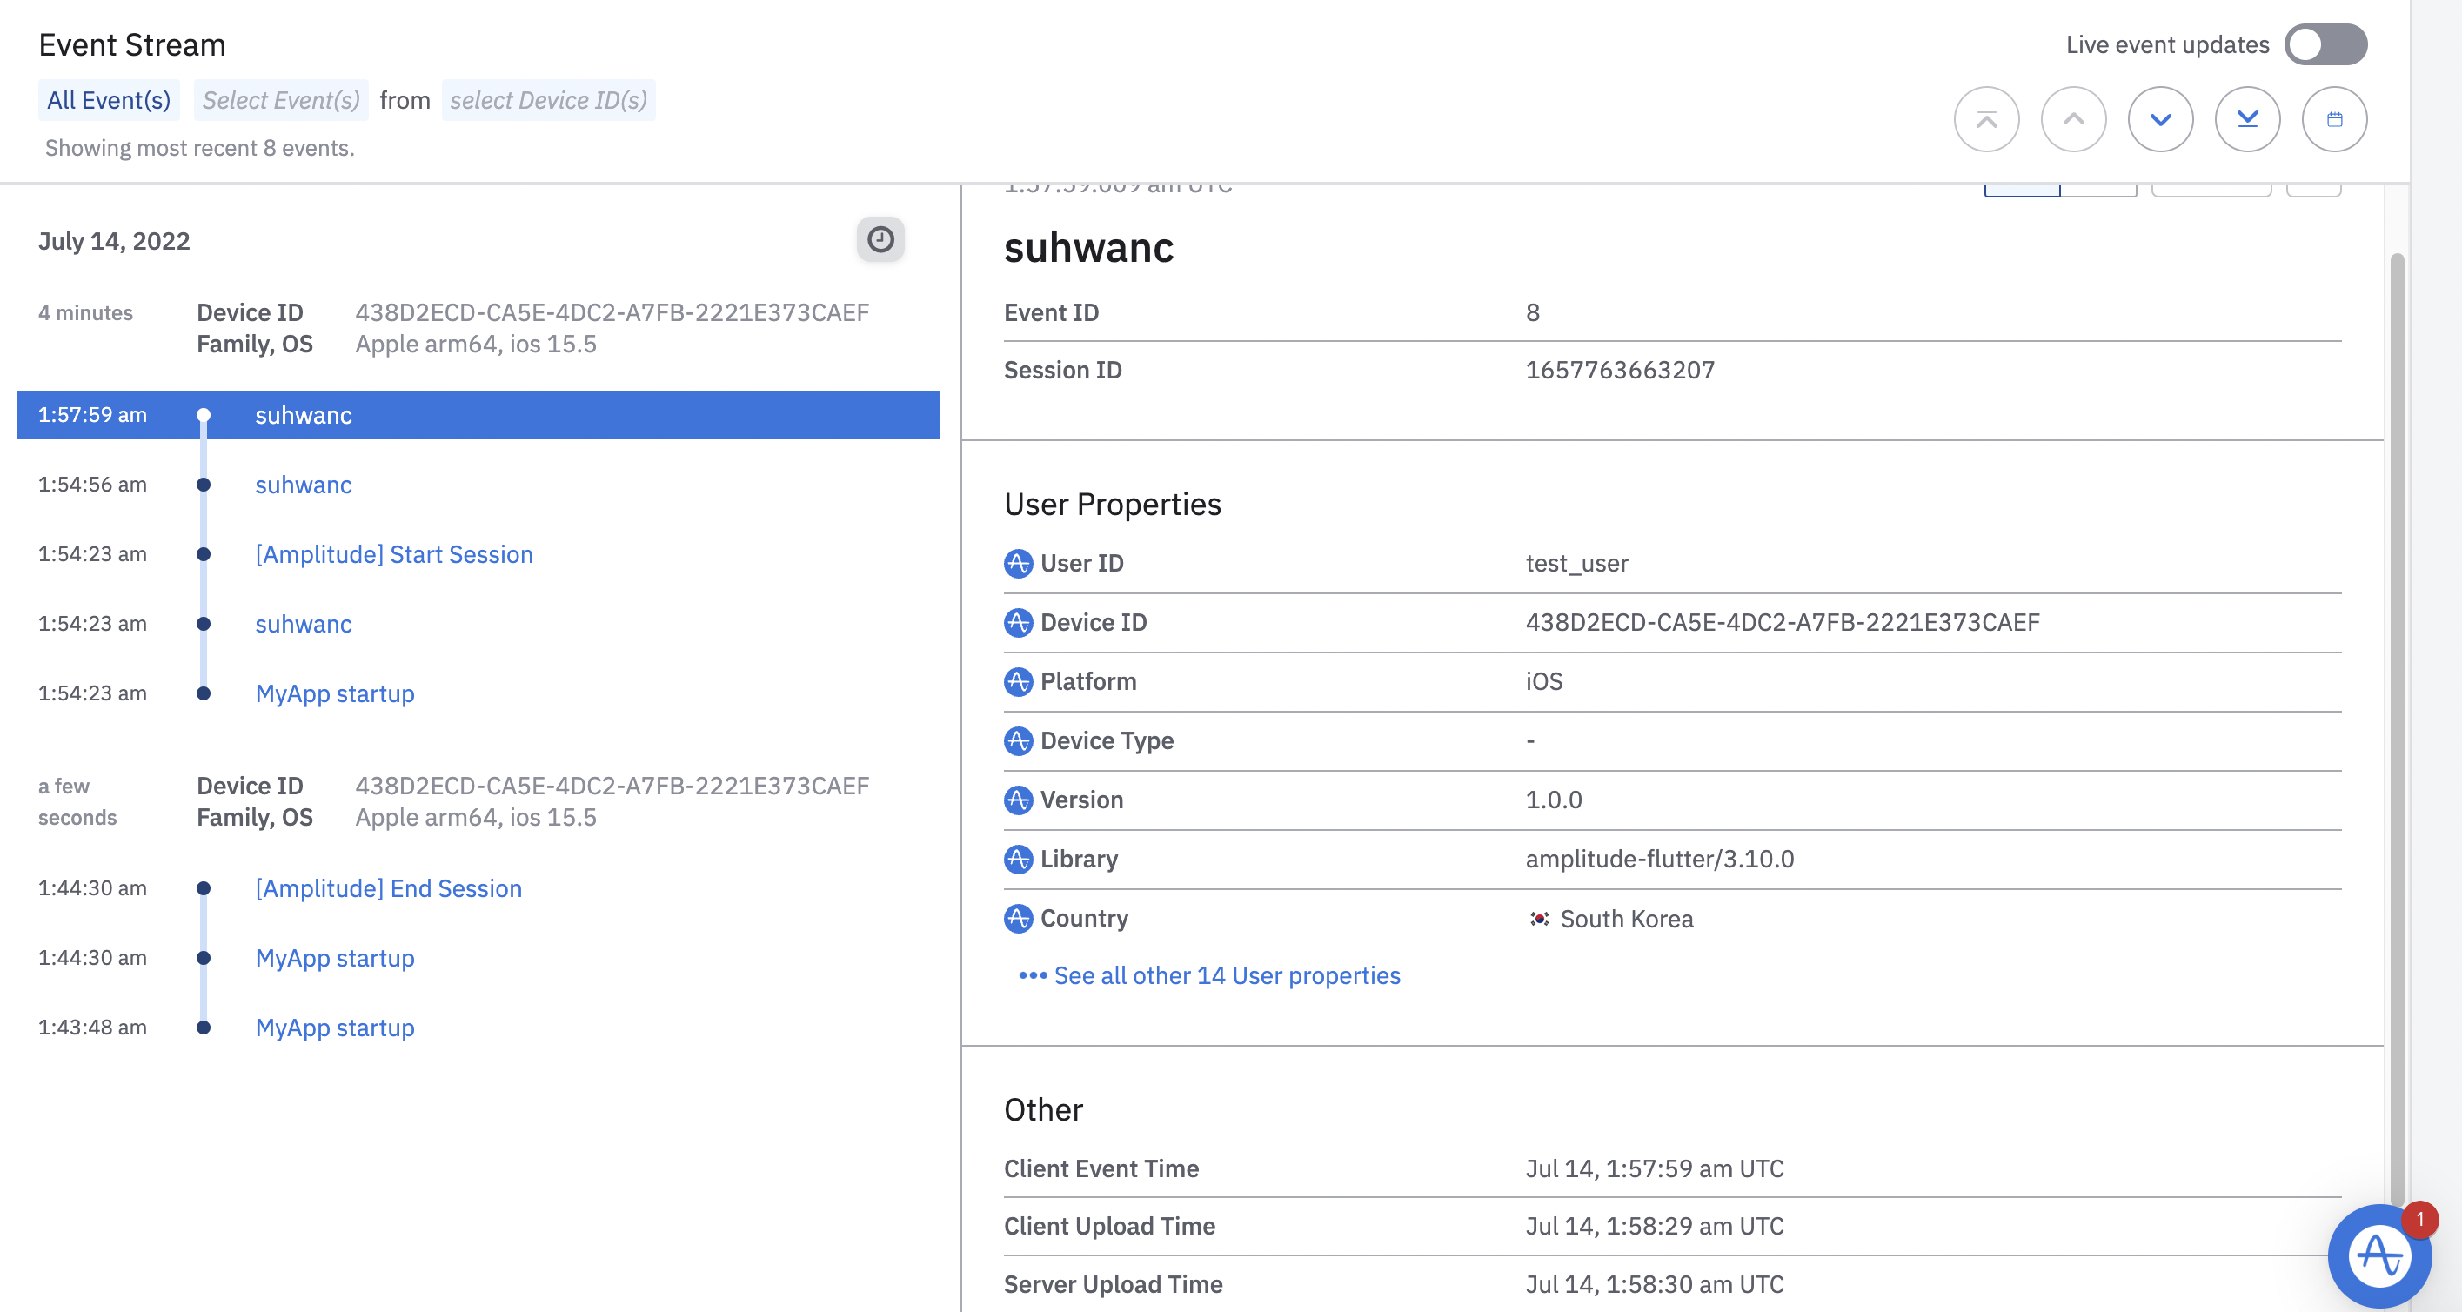
Task: Click Amplitude icon beside User ID
Action: (x=1018, y=564)
